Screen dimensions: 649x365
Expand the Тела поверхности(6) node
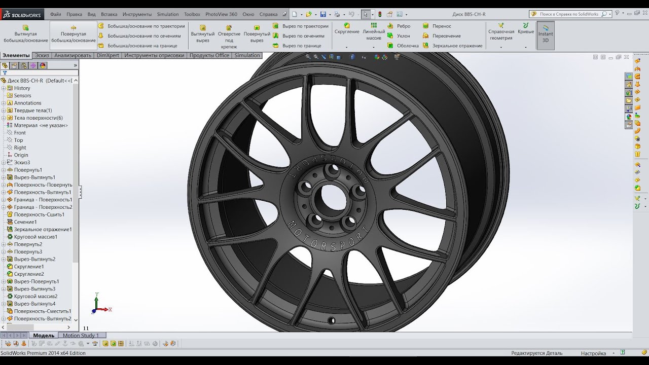pyautogui.click(x=4, y=118)
